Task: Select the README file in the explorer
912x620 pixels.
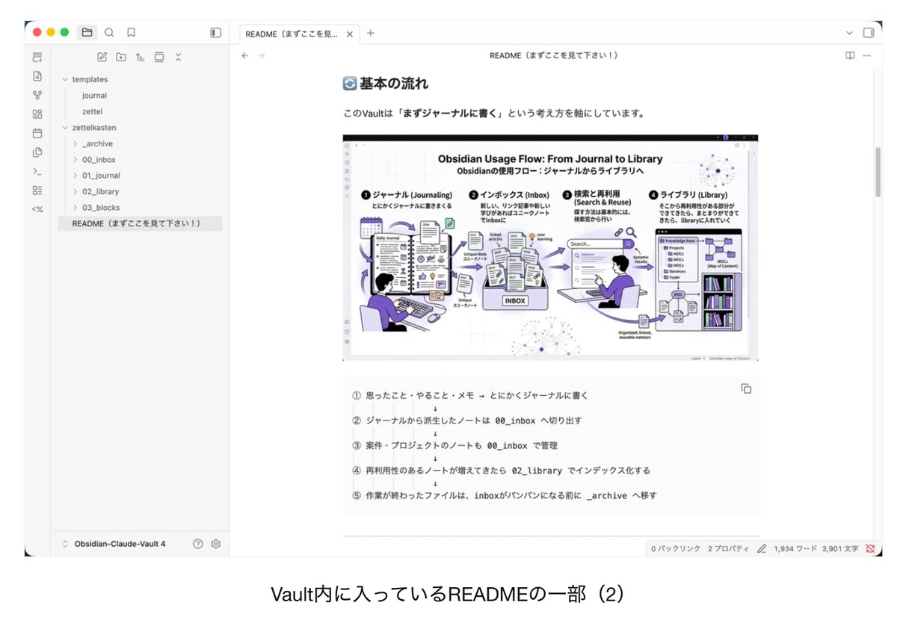Action: [x=140, y=223]
